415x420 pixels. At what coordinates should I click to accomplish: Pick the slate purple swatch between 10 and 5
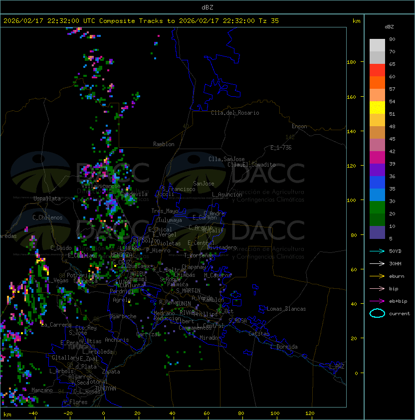[x=377, y=232]
